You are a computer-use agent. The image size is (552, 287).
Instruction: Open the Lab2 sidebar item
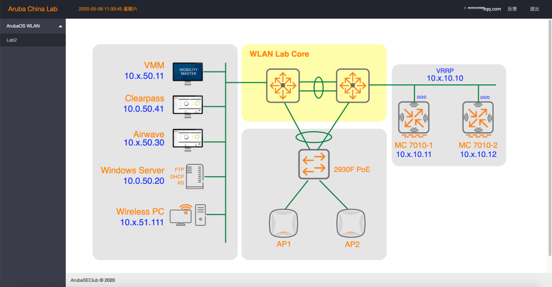click(33, 40)
